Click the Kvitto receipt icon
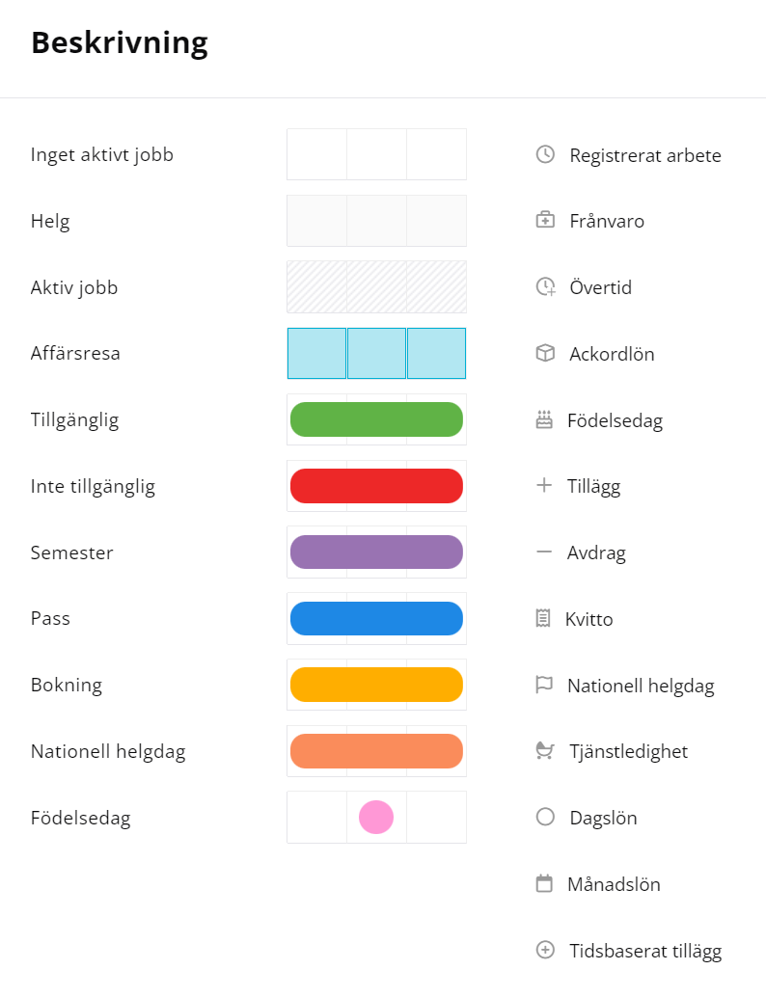The height and width of the screenshot is (997, 766). coord(543,618)
